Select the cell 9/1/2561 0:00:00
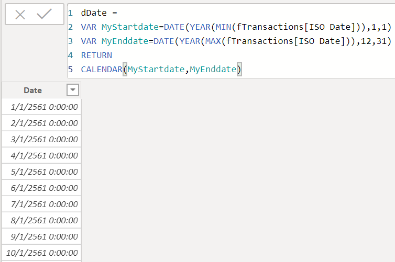The width and height of the screenshot is (395, 262). [41, 236]
